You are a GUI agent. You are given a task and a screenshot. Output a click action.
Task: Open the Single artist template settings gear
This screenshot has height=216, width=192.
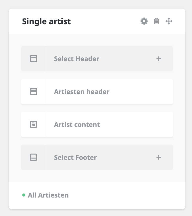(144, 21)
